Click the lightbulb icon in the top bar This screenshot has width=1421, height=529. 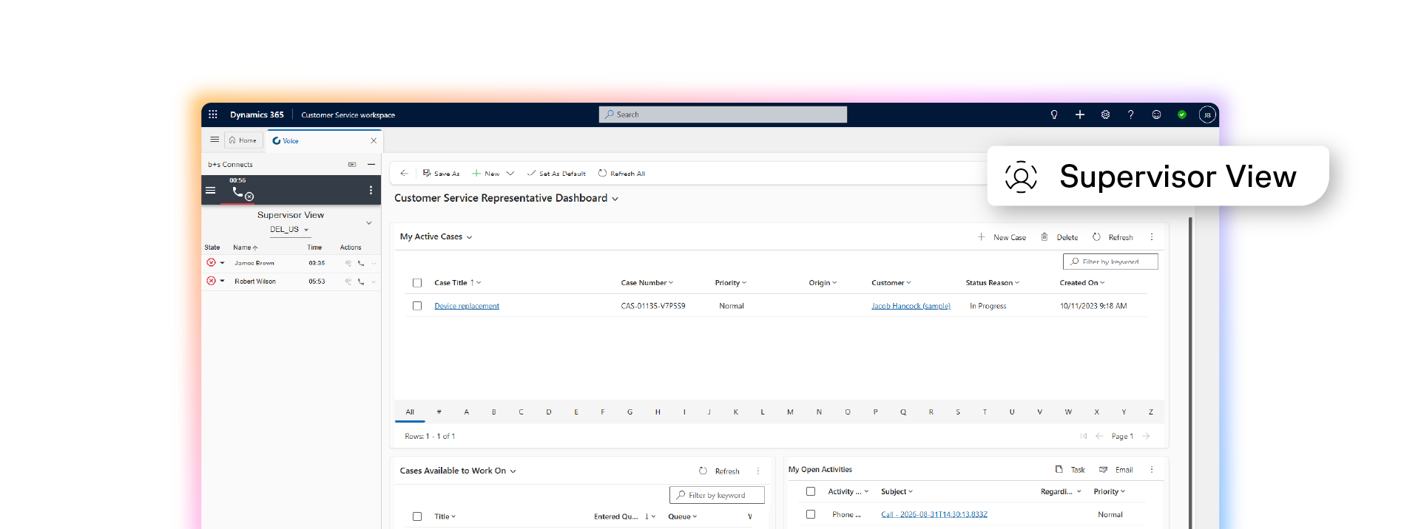point(1054,115)
